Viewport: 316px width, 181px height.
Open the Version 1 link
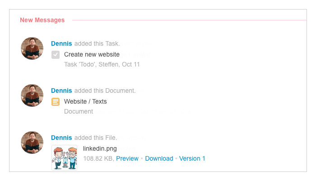[192, 158]
